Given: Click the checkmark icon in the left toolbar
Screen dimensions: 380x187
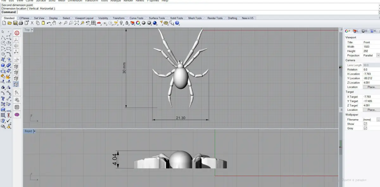Looking at the screenshot, I should pos(9,121).
